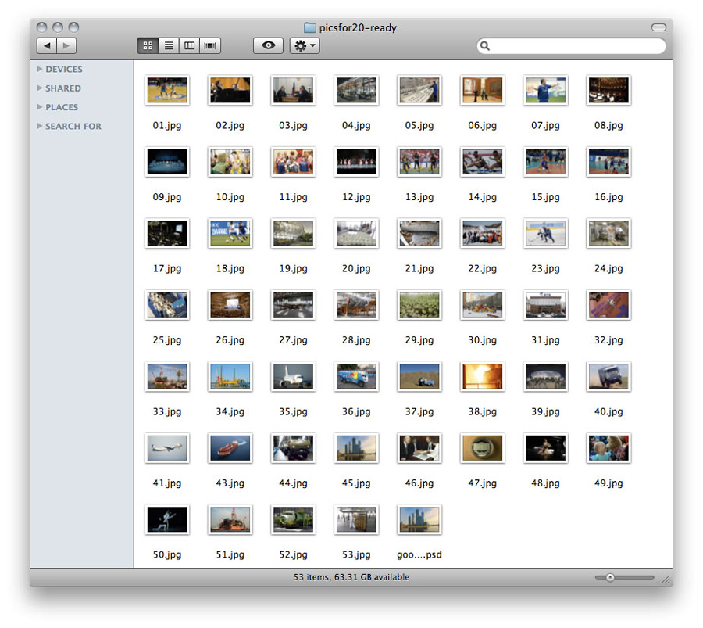This screenshot has width=703, height=628.
Task: Click the toolbar toggle pill button
Action: pos(658,27)
